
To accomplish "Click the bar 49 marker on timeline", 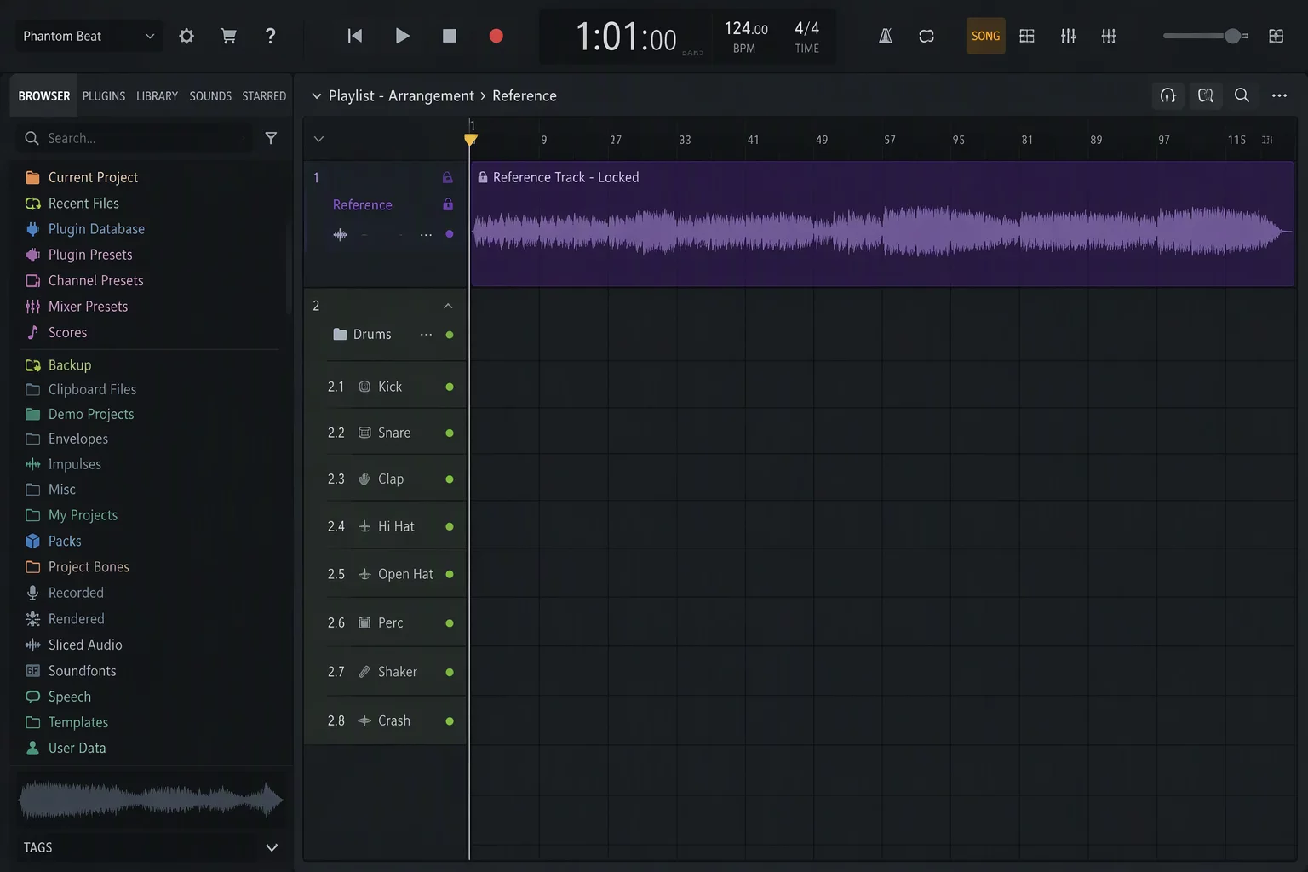I will click(x=822, y=140).
